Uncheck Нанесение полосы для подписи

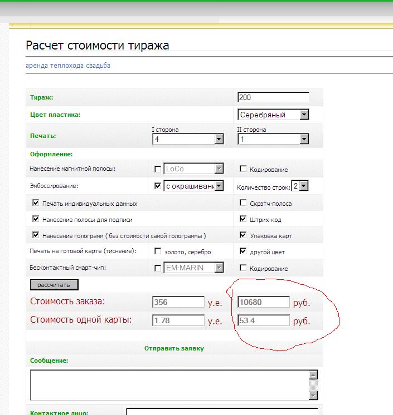point(36,220)
